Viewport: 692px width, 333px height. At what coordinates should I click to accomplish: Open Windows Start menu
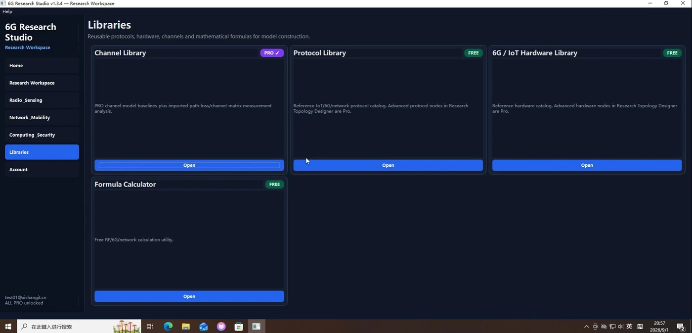click(8, 327)
